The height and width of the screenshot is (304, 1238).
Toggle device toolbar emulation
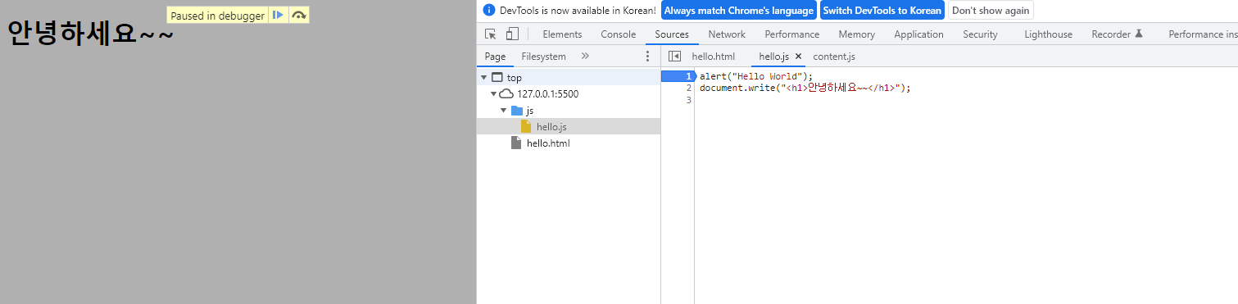(x=512, y=34)
